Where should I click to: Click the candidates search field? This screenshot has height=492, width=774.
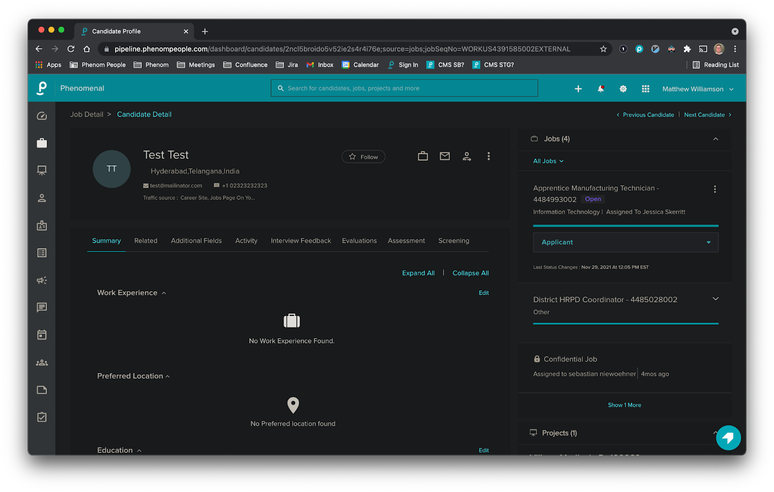click(404, 88)
